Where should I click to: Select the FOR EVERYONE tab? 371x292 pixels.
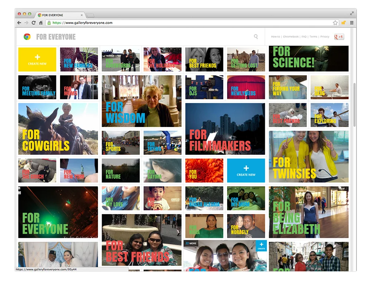[x=60, y=15]
